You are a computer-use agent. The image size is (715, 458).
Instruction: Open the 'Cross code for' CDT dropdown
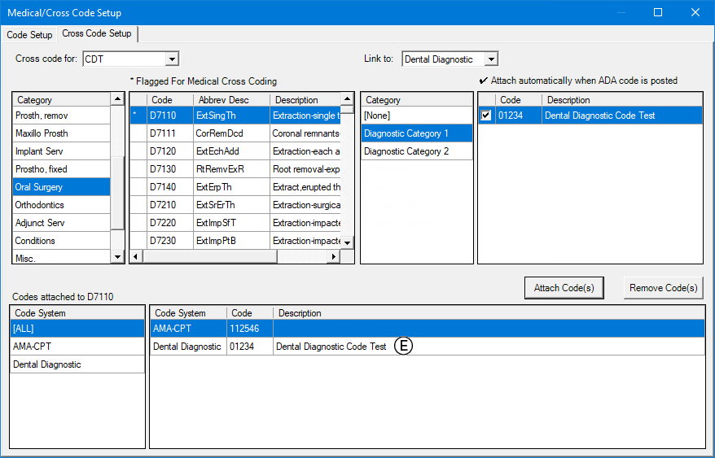(171, 59)
